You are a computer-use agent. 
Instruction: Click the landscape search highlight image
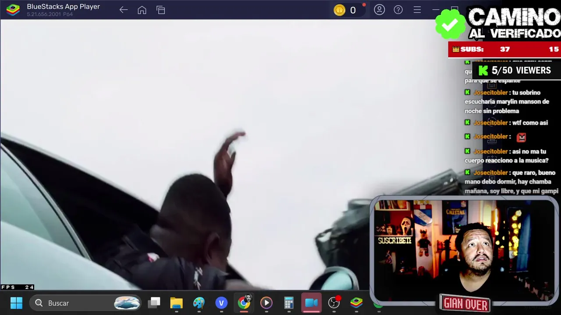coord(127,303)
